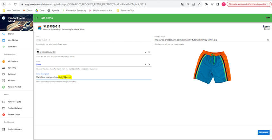
Task: Open the Next Decision bookmark
Action: [11, 10]
